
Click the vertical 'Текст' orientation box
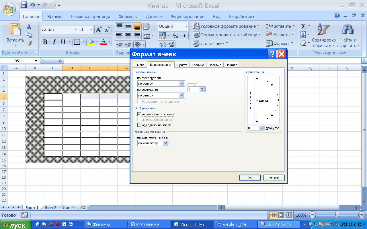point(251,100)
